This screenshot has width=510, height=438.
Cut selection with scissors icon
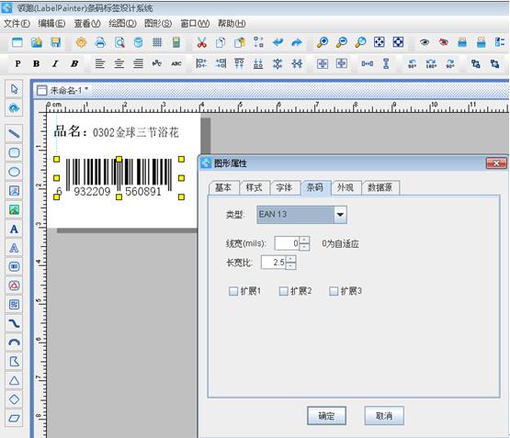pyautogui.click(x=201, y=42)
